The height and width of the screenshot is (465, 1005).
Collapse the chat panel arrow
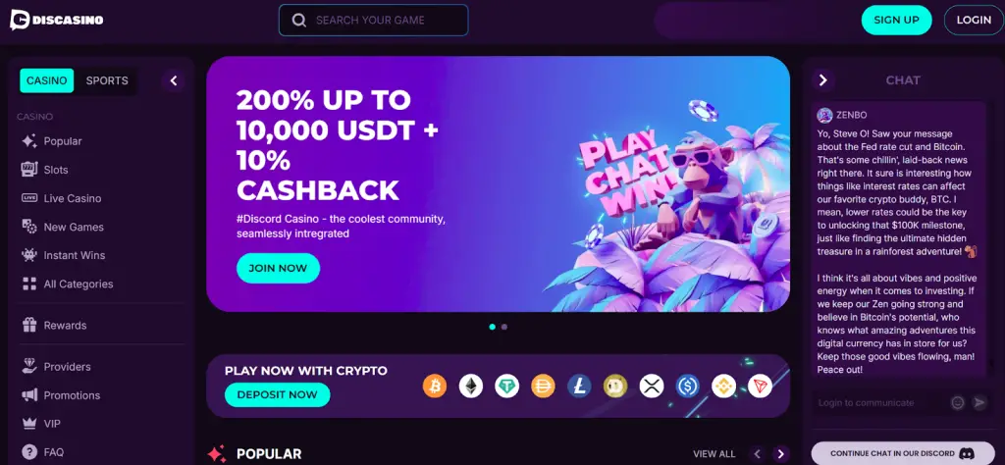[x=823, y=80]
